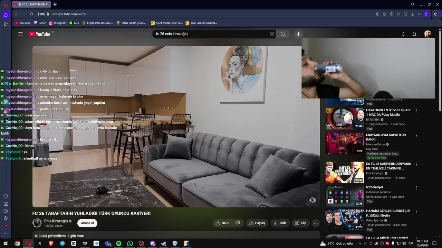Open Spotify from the taskbar

tap(119, 244)
